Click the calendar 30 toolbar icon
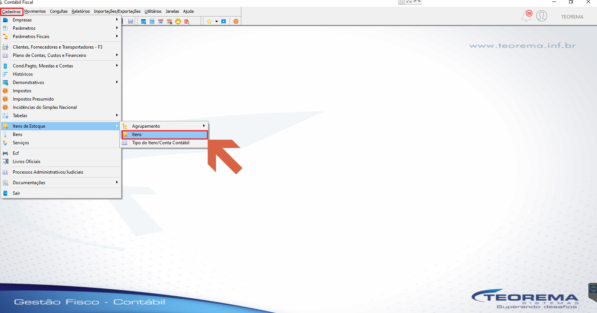Viewport: 597px width, 313px height. click(x=161, y=21)
